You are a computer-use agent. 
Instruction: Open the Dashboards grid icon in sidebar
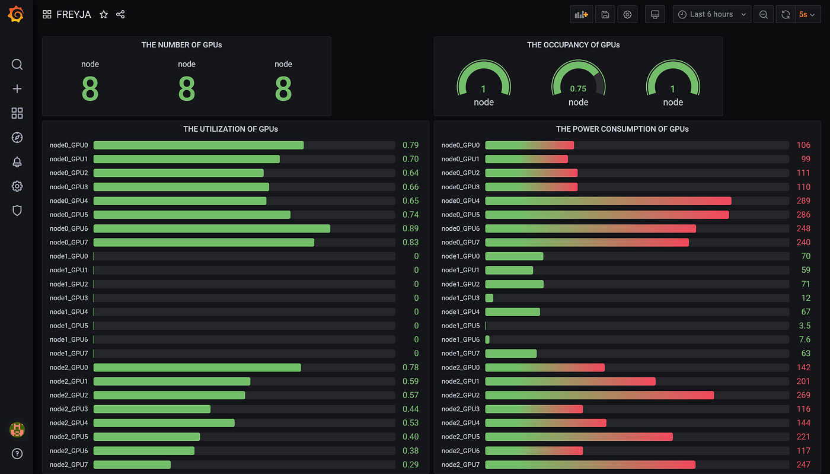coord(17,113)
